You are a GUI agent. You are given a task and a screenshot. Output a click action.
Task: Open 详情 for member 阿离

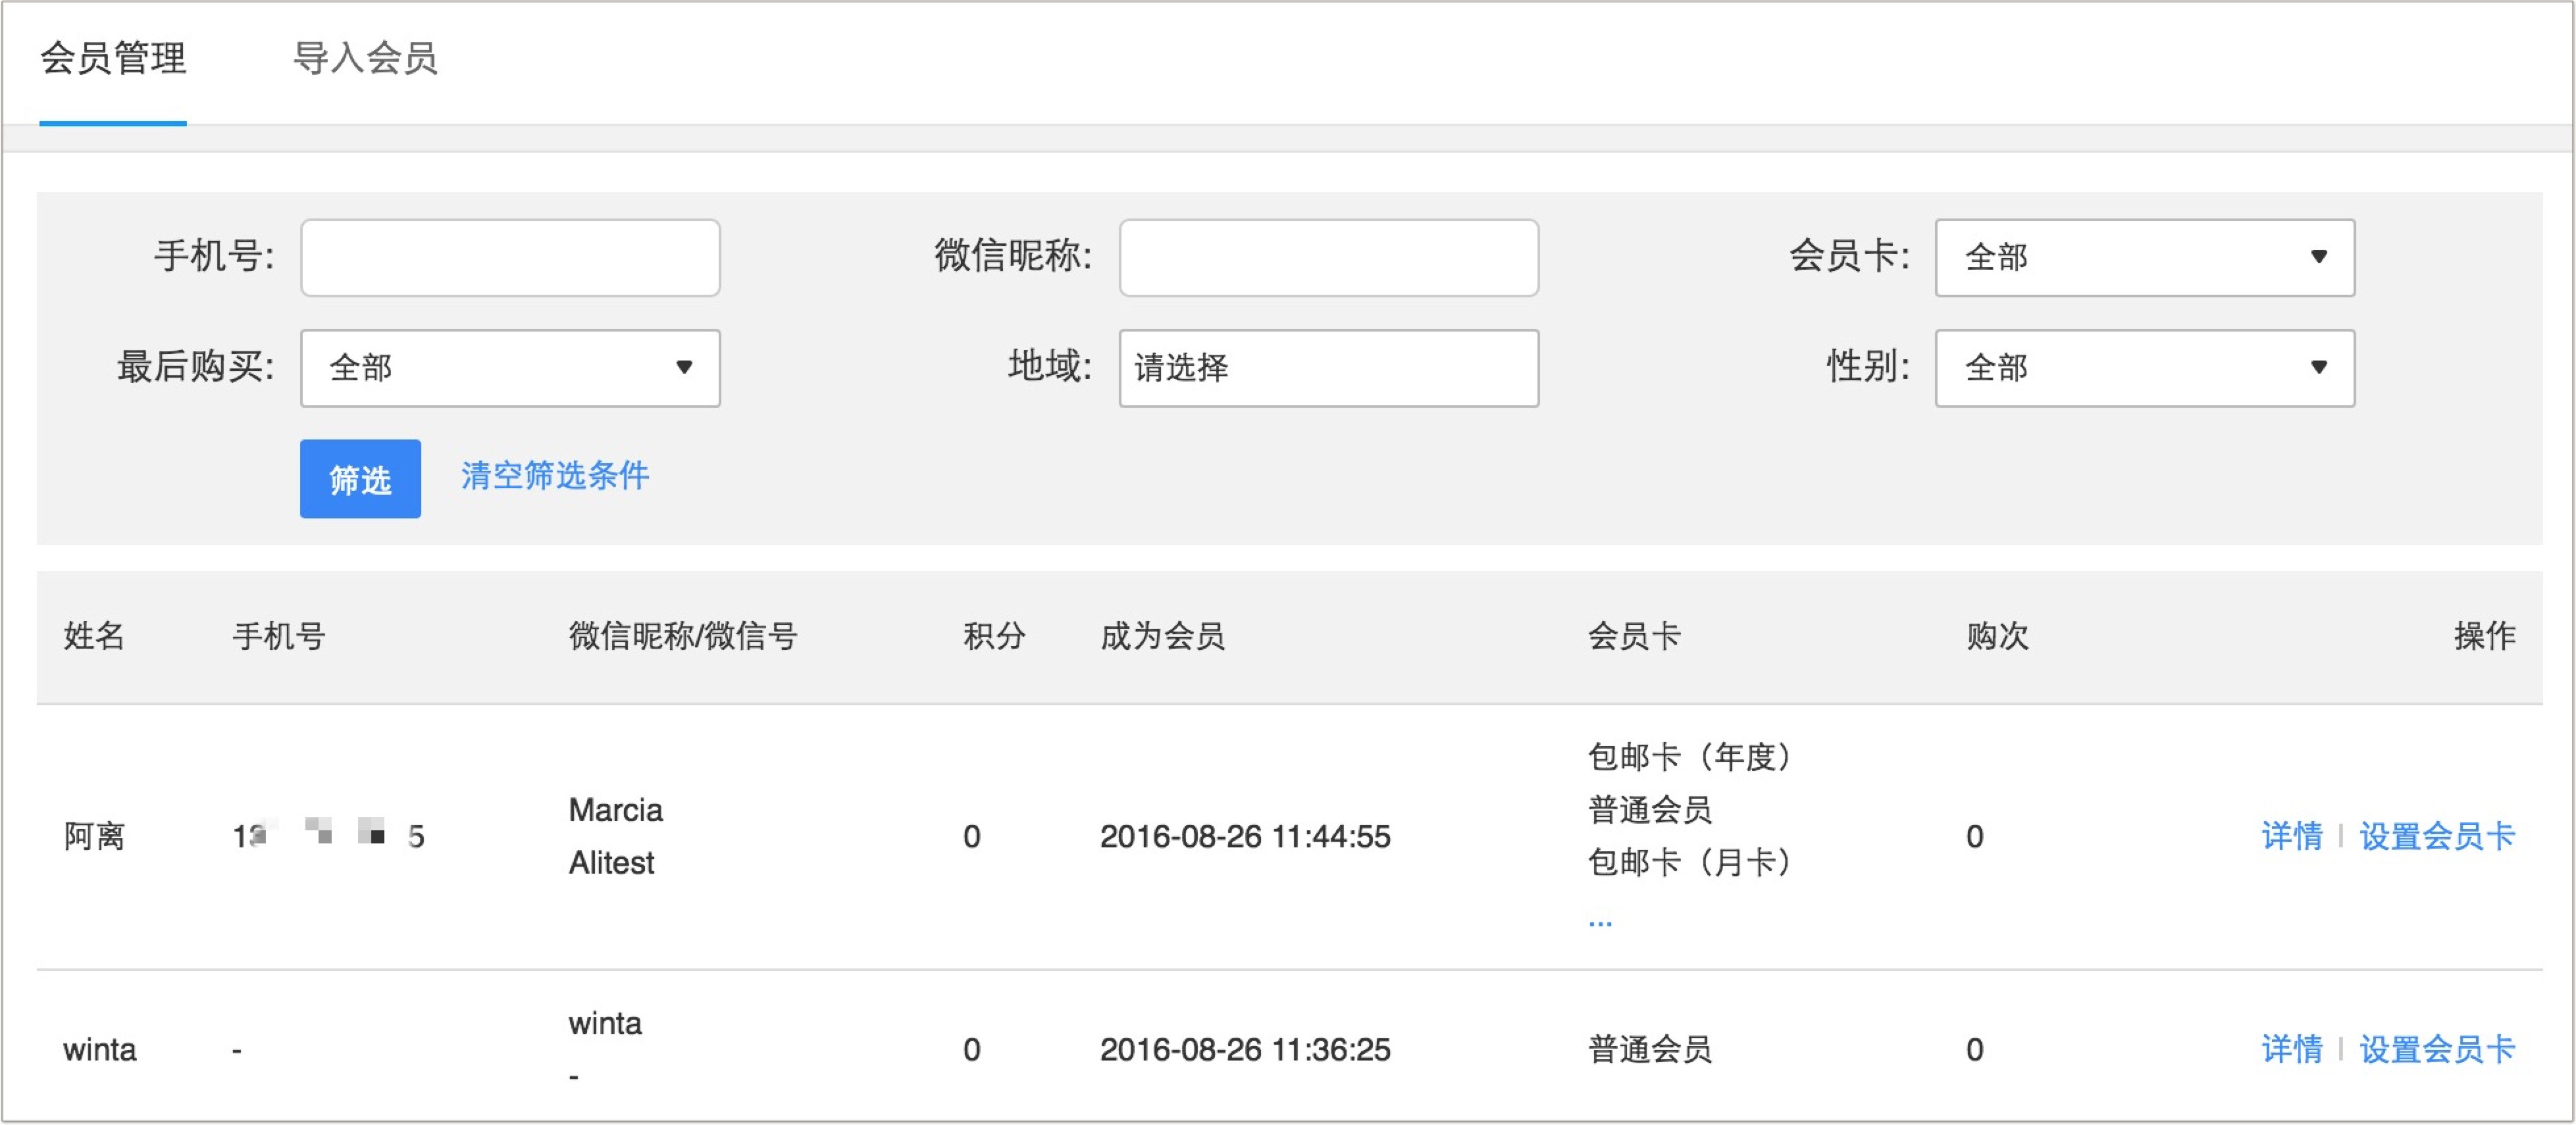[2294, 837]
